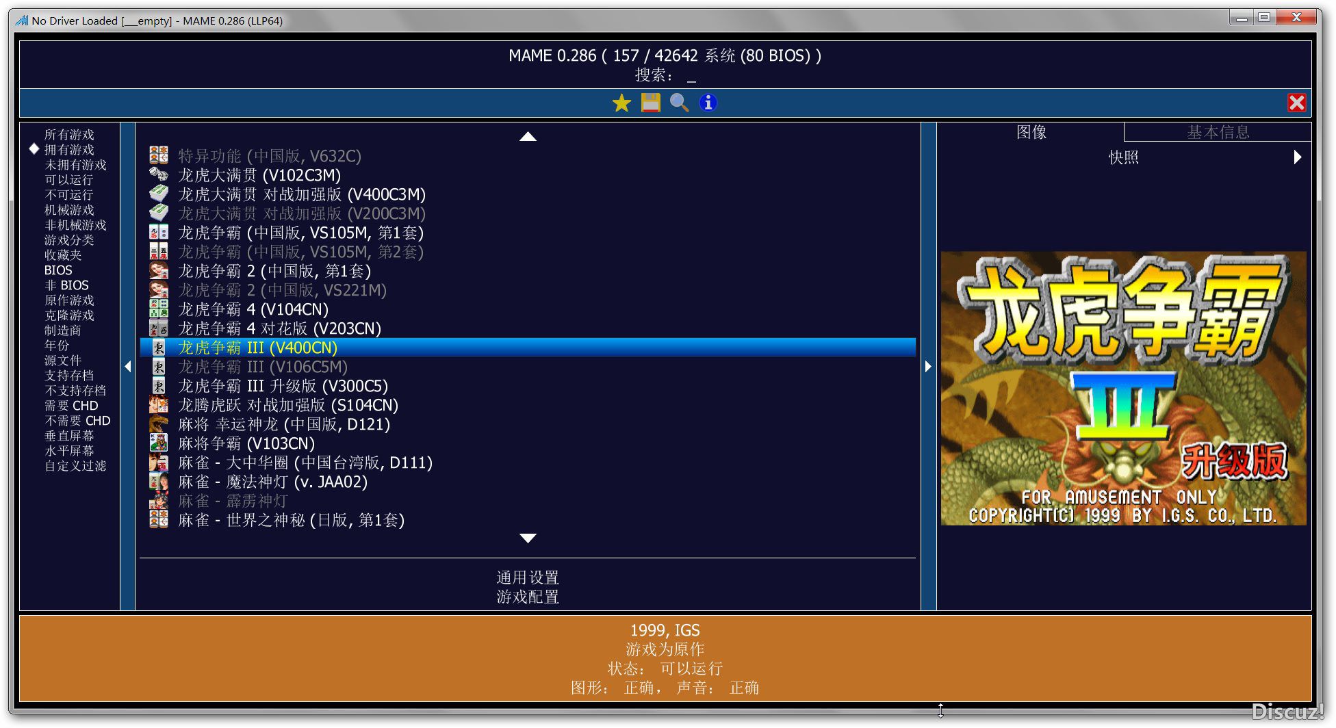Click the 龙虎争霸 III snapshot image
The image size is (1336, 728).
click(x=1123, y=388)
